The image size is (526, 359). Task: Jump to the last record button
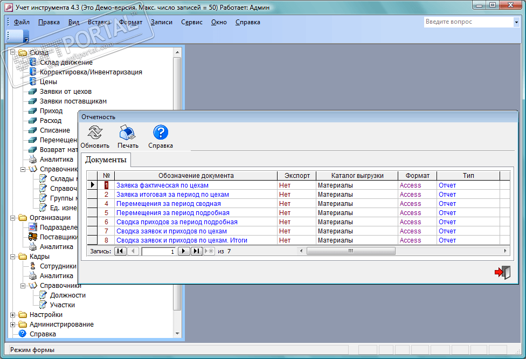[x=197, y=251]
